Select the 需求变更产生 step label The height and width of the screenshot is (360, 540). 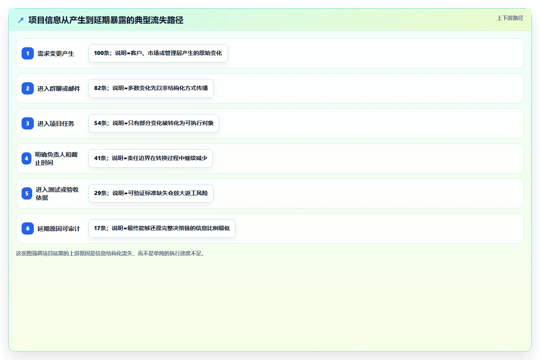tap(56, 53)
